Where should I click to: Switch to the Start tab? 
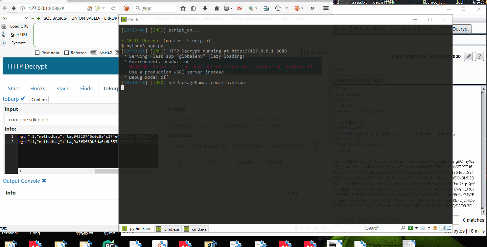tap(13, 88)
